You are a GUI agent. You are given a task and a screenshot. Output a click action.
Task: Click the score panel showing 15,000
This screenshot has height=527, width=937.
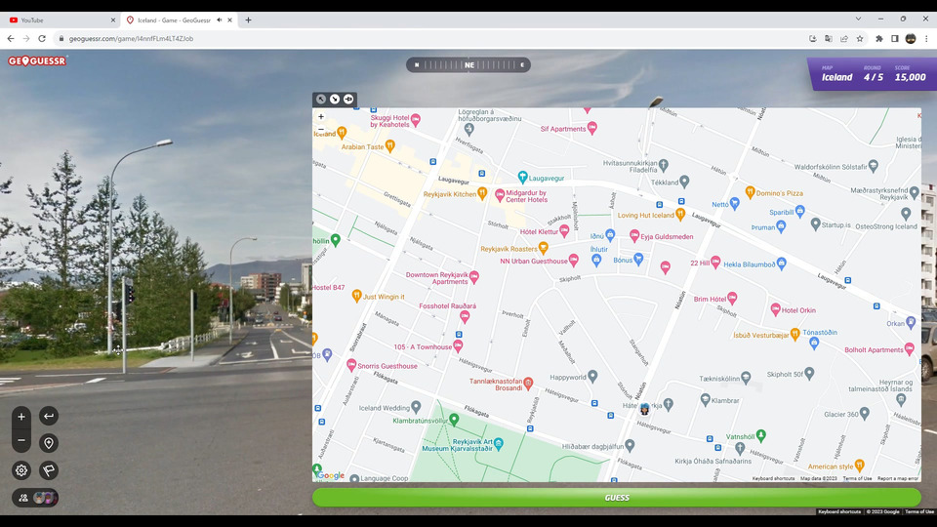click(910, 73)
